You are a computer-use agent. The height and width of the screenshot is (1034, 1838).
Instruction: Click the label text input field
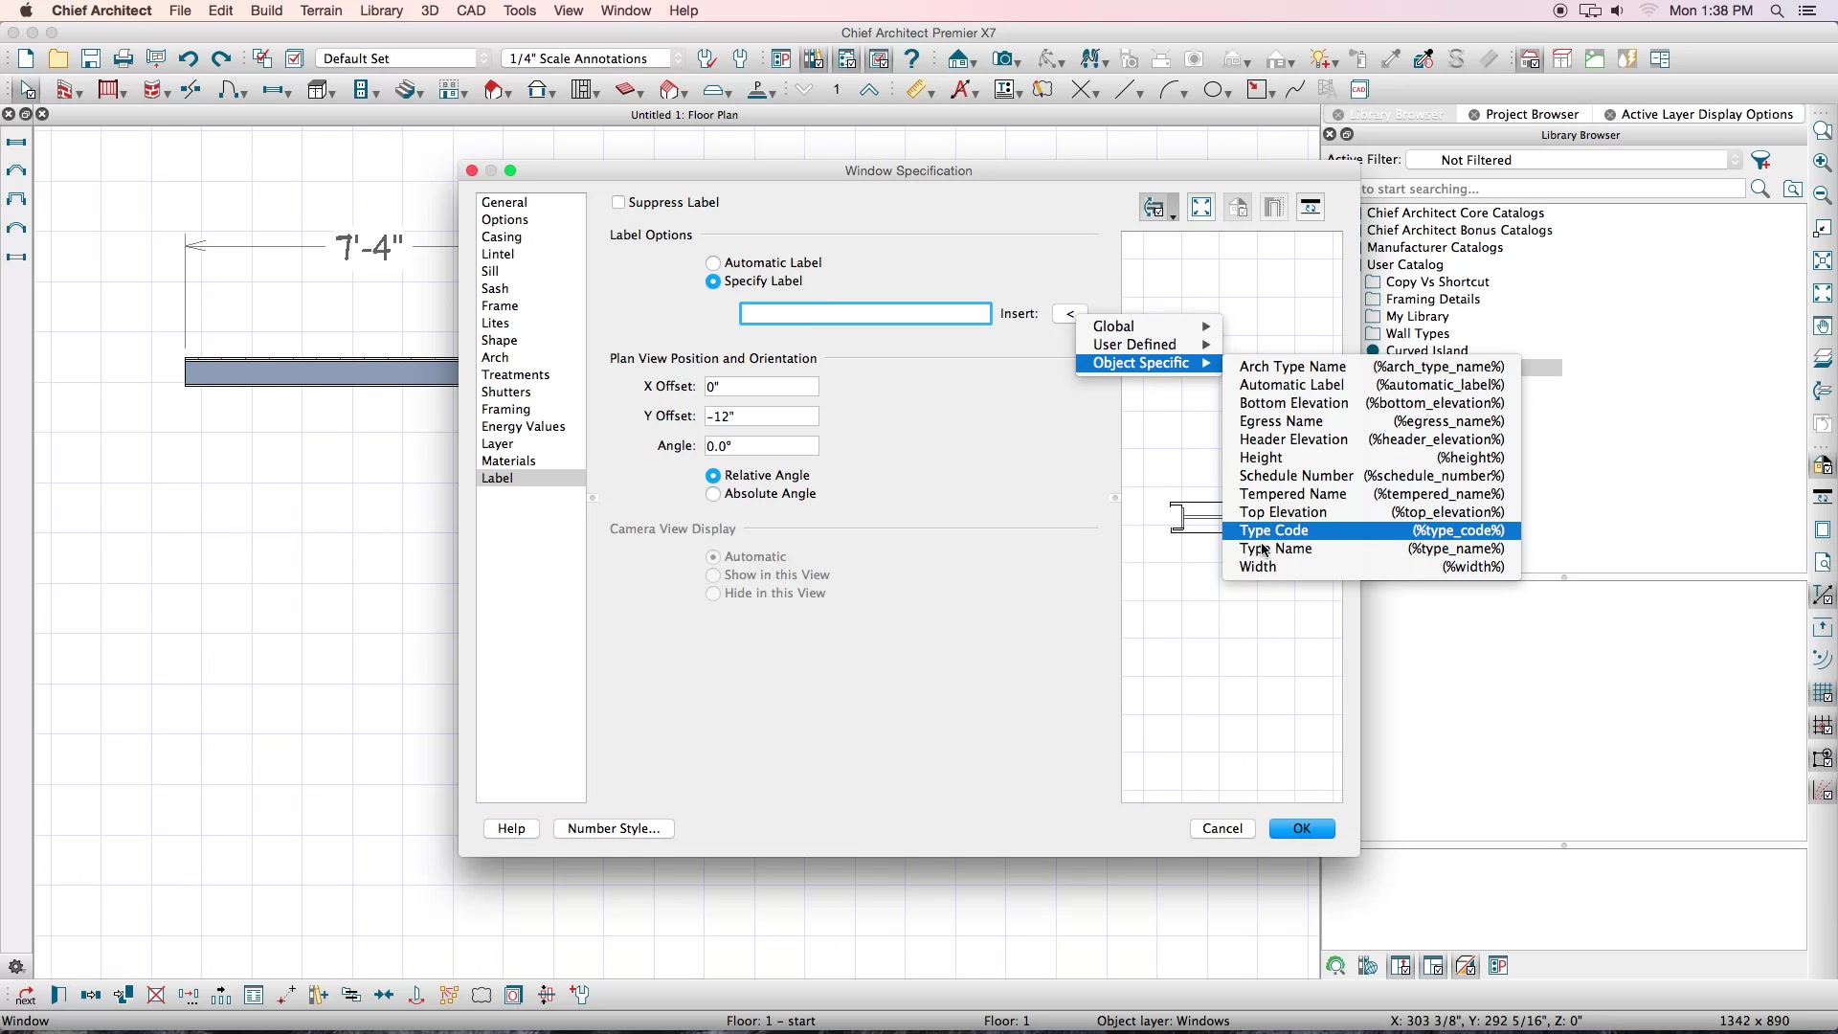(865, 314)
